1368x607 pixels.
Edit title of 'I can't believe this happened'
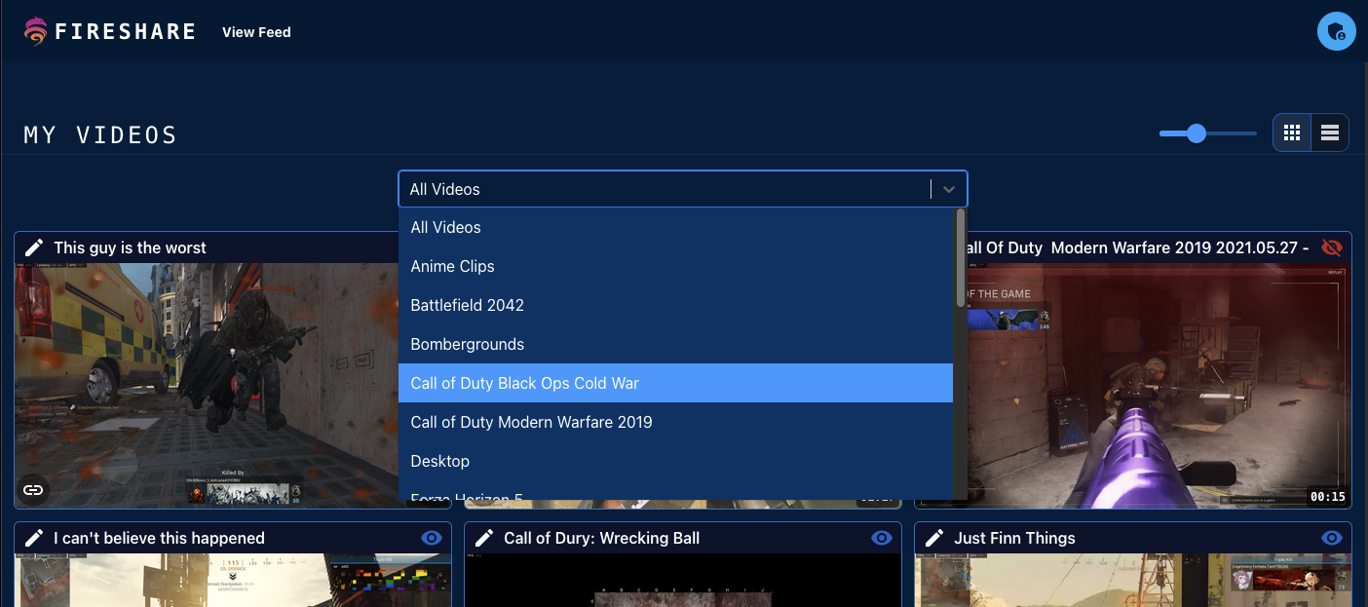coord(34,538)
